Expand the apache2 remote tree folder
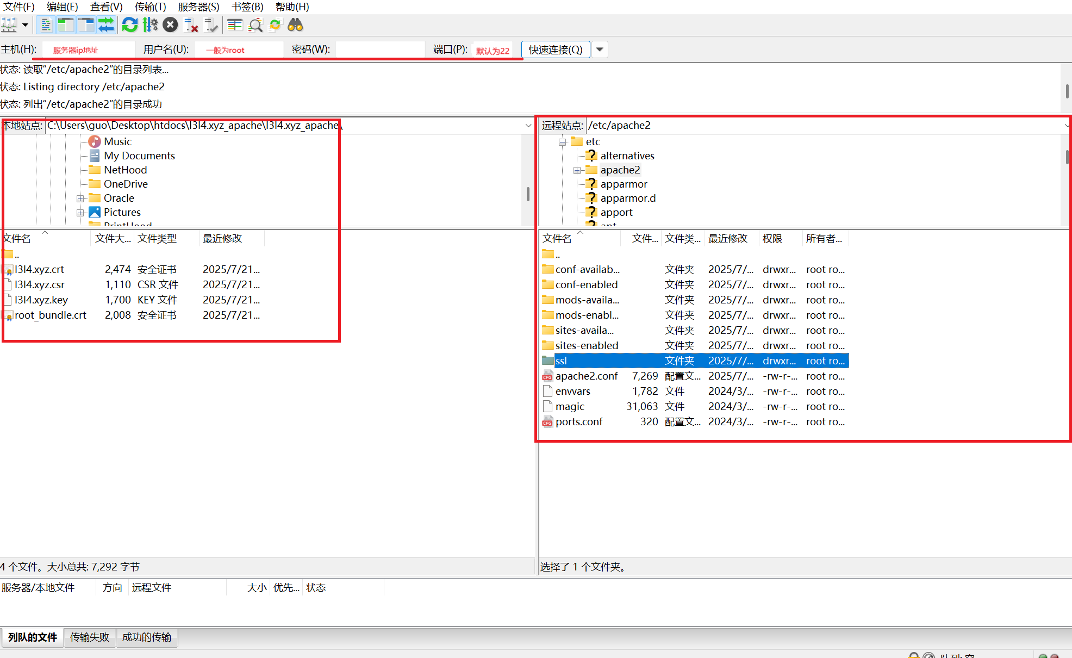1072x658 pixels. tap(577, 170)
